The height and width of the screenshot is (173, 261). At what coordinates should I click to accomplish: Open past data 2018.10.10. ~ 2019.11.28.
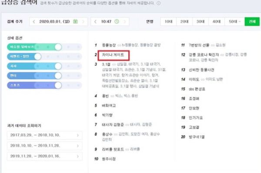coord(45,146)
